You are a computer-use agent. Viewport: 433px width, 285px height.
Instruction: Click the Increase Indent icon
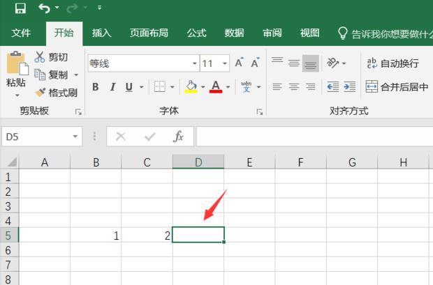pos(349,87)
